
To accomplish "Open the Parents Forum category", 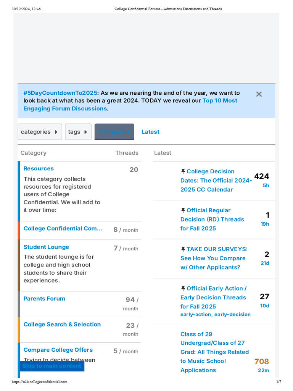I will (44, 299).
